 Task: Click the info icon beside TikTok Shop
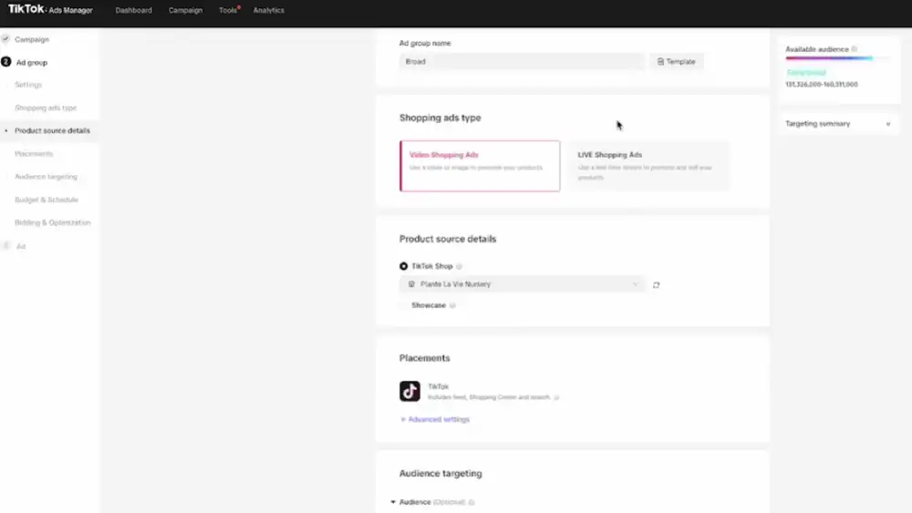(460, 267)
